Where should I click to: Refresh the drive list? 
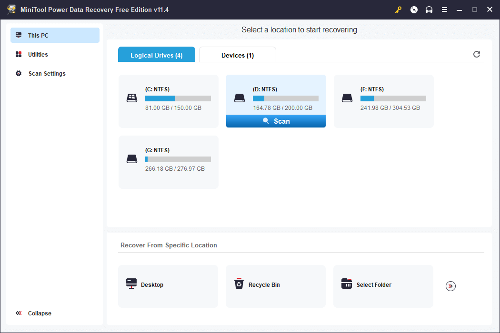pyautogui.click(x=477, y=54)
